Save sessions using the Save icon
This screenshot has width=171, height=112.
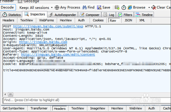pos(99,7)
